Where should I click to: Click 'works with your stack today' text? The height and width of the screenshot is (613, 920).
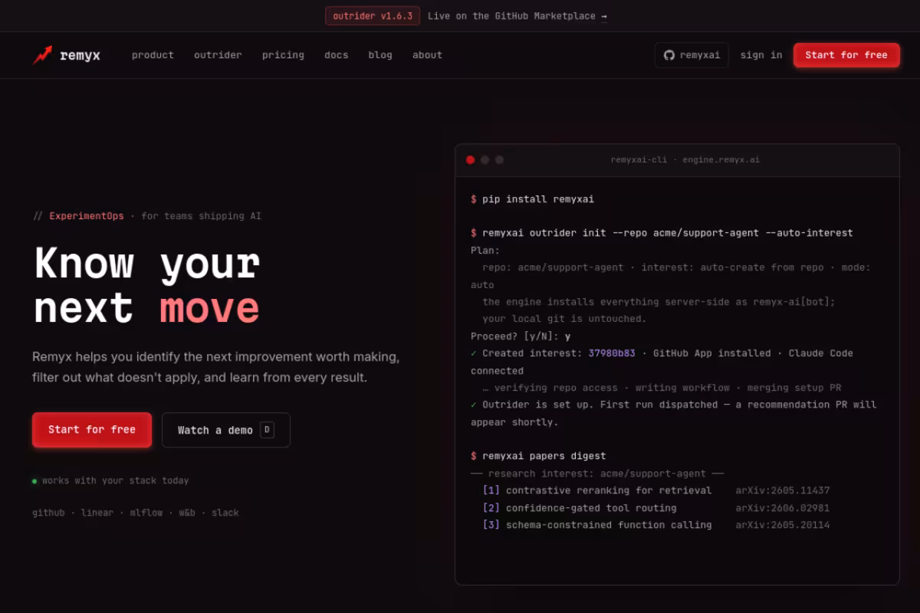(116, 480)
